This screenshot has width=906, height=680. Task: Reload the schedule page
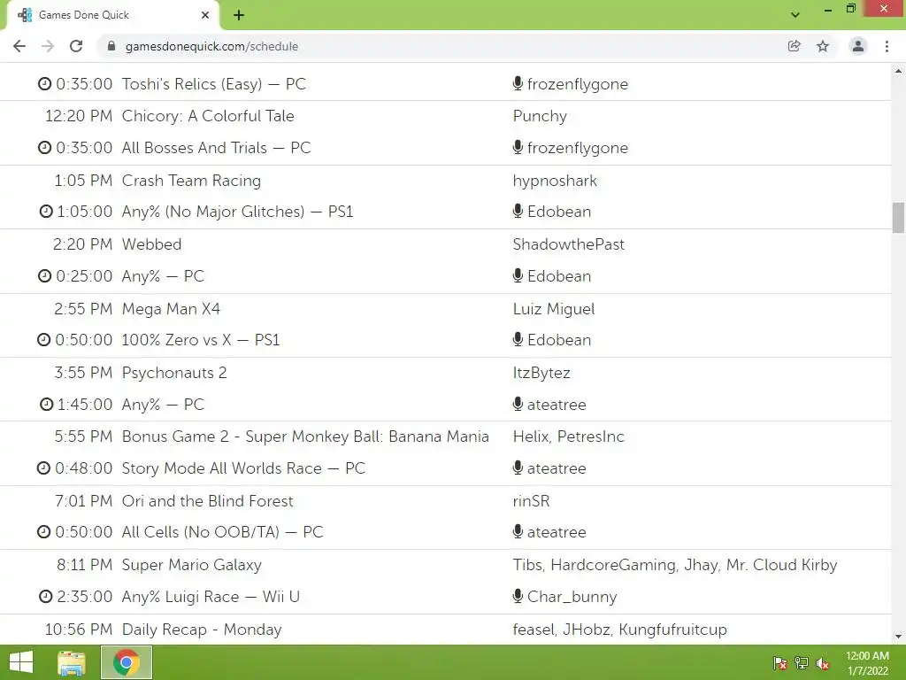[x=76, y=46]
